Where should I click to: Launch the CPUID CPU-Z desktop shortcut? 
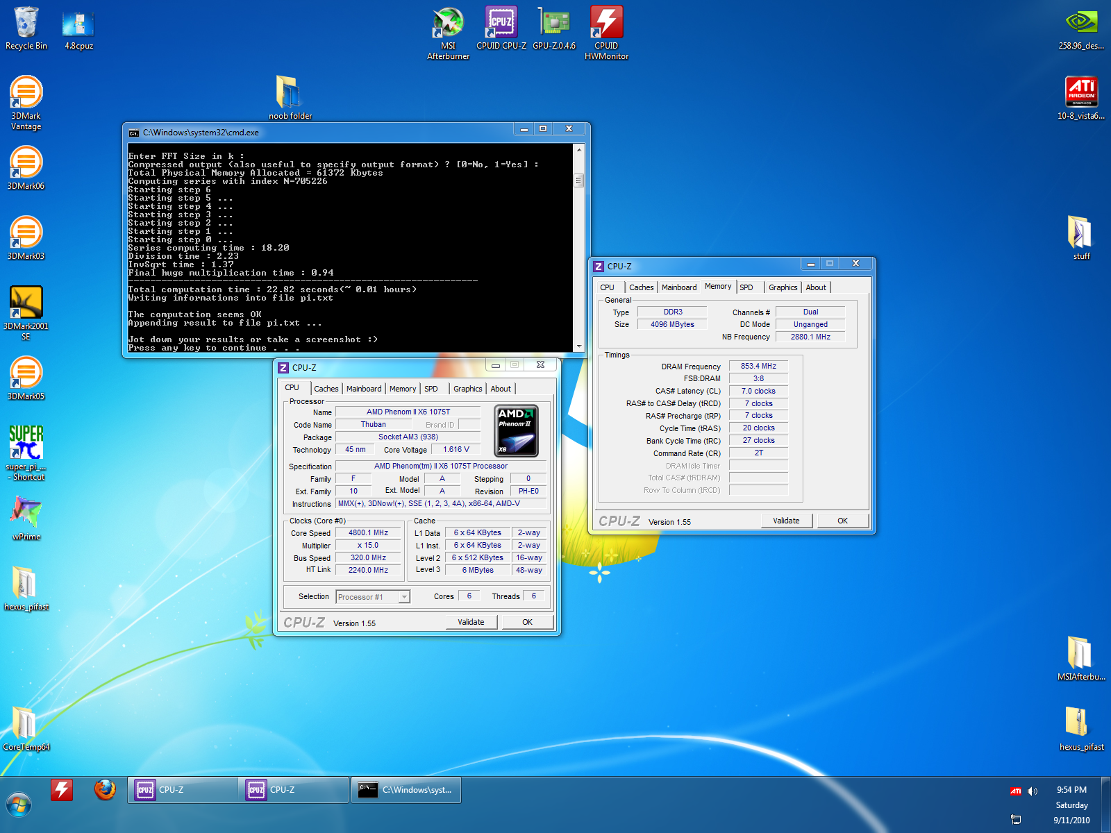(501, 28)
